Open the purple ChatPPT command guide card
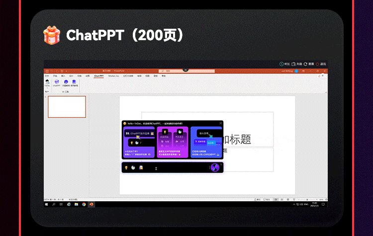This screenshot has height=236, width=373. point(139,142)
